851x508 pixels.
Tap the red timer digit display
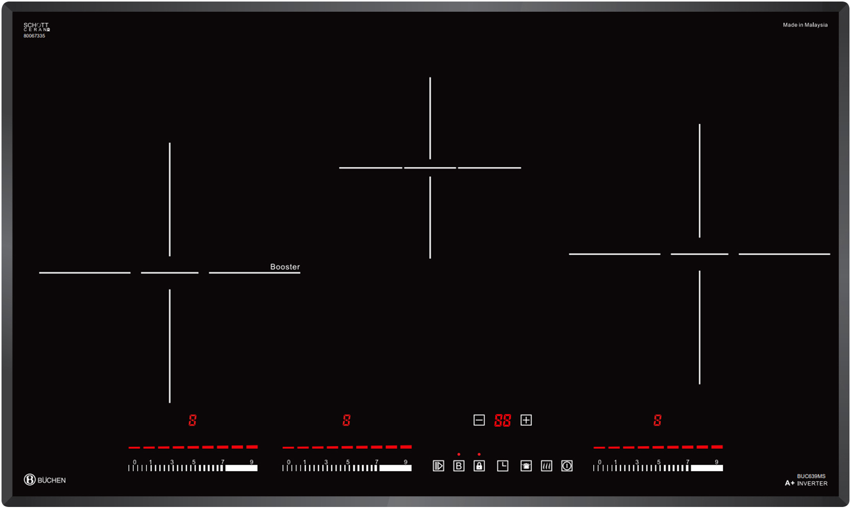coord(502,420)
